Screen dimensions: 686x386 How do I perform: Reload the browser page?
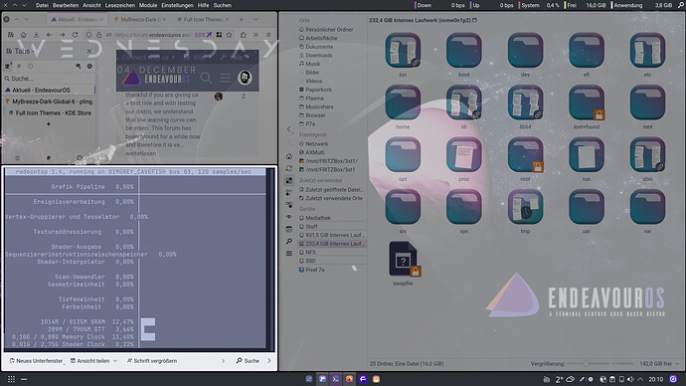point(75,35)
